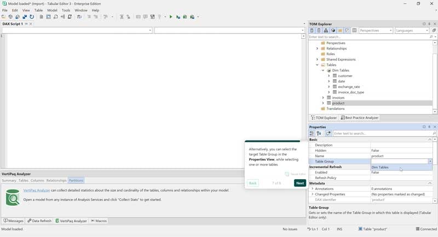Select Dim Tables in Table Group list

(401, 168)
